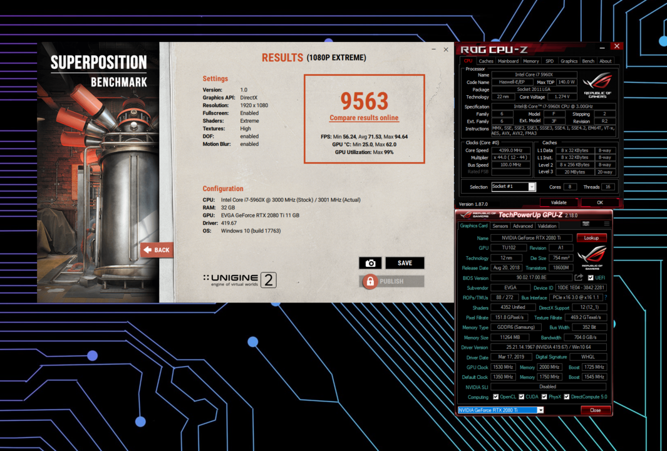Image resolution: width=667 pixels, height=451 pixels.
Task: Click the benchmark score 9563
Action: point(365,101)
